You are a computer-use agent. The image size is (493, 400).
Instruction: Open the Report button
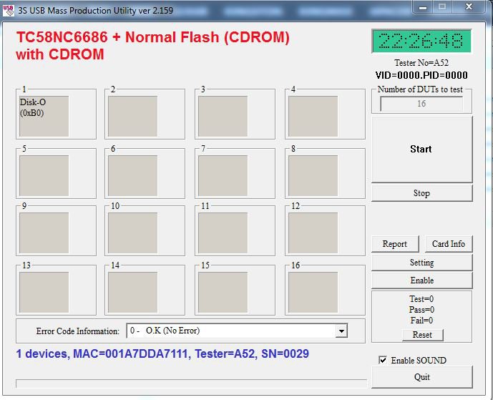coord(395,244)
